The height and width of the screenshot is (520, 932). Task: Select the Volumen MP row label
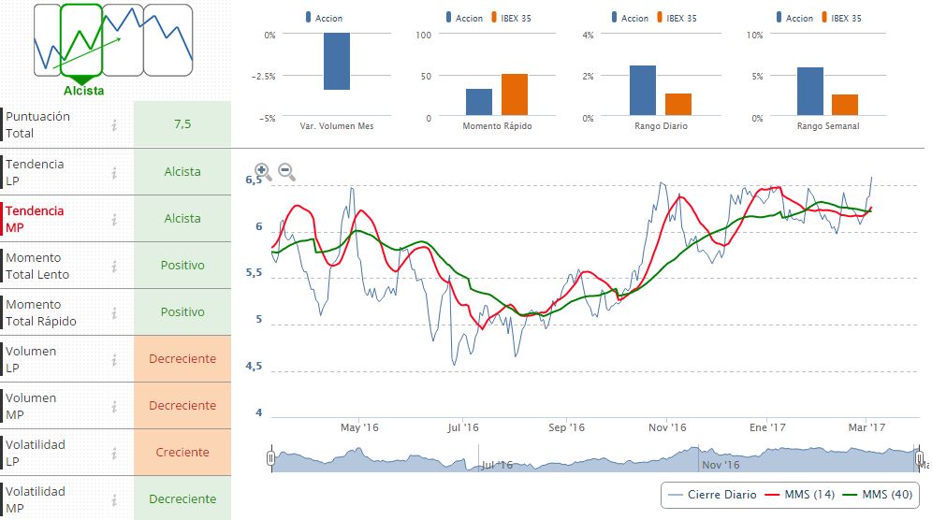pos(32,406)
